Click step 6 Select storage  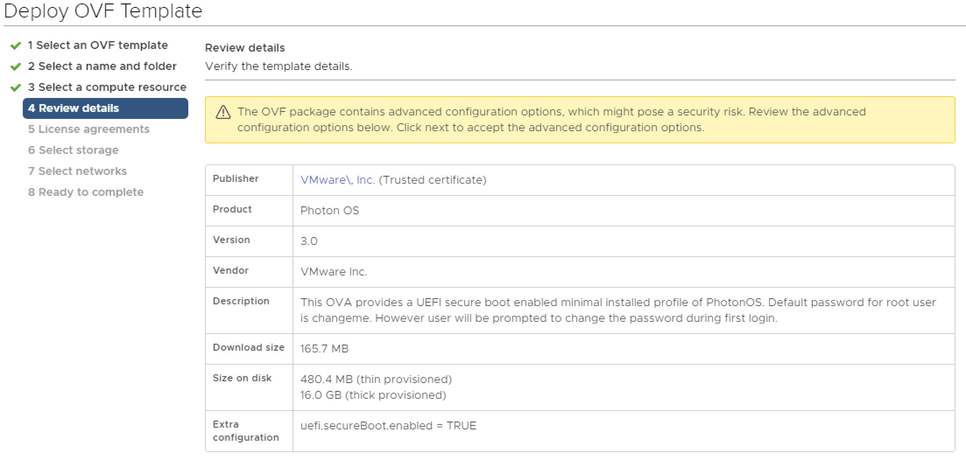(x=73, y=150)
